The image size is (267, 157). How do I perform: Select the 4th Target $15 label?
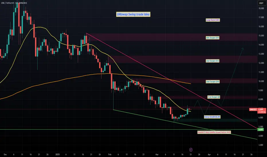click(212, 38)
